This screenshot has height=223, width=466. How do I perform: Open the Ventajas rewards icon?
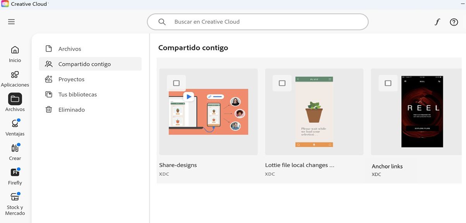(15, 124)
